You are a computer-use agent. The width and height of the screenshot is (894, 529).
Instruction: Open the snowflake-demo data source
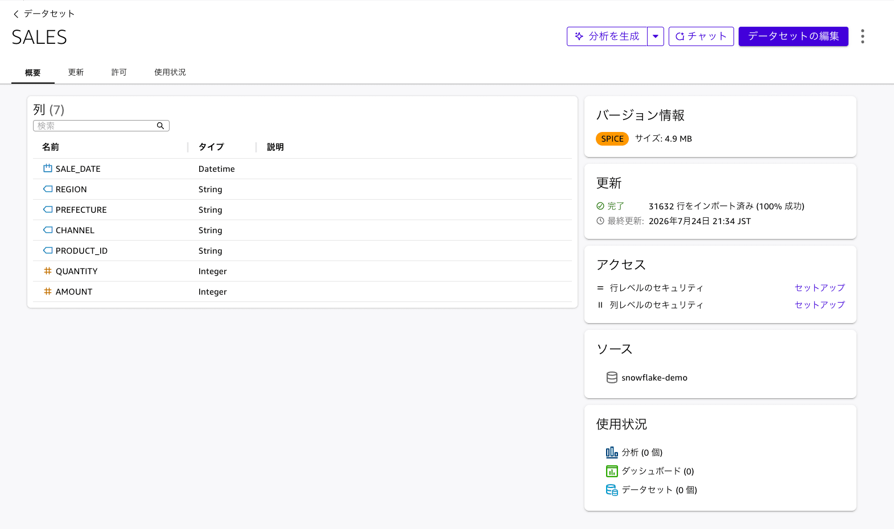(x=654, y=378)
